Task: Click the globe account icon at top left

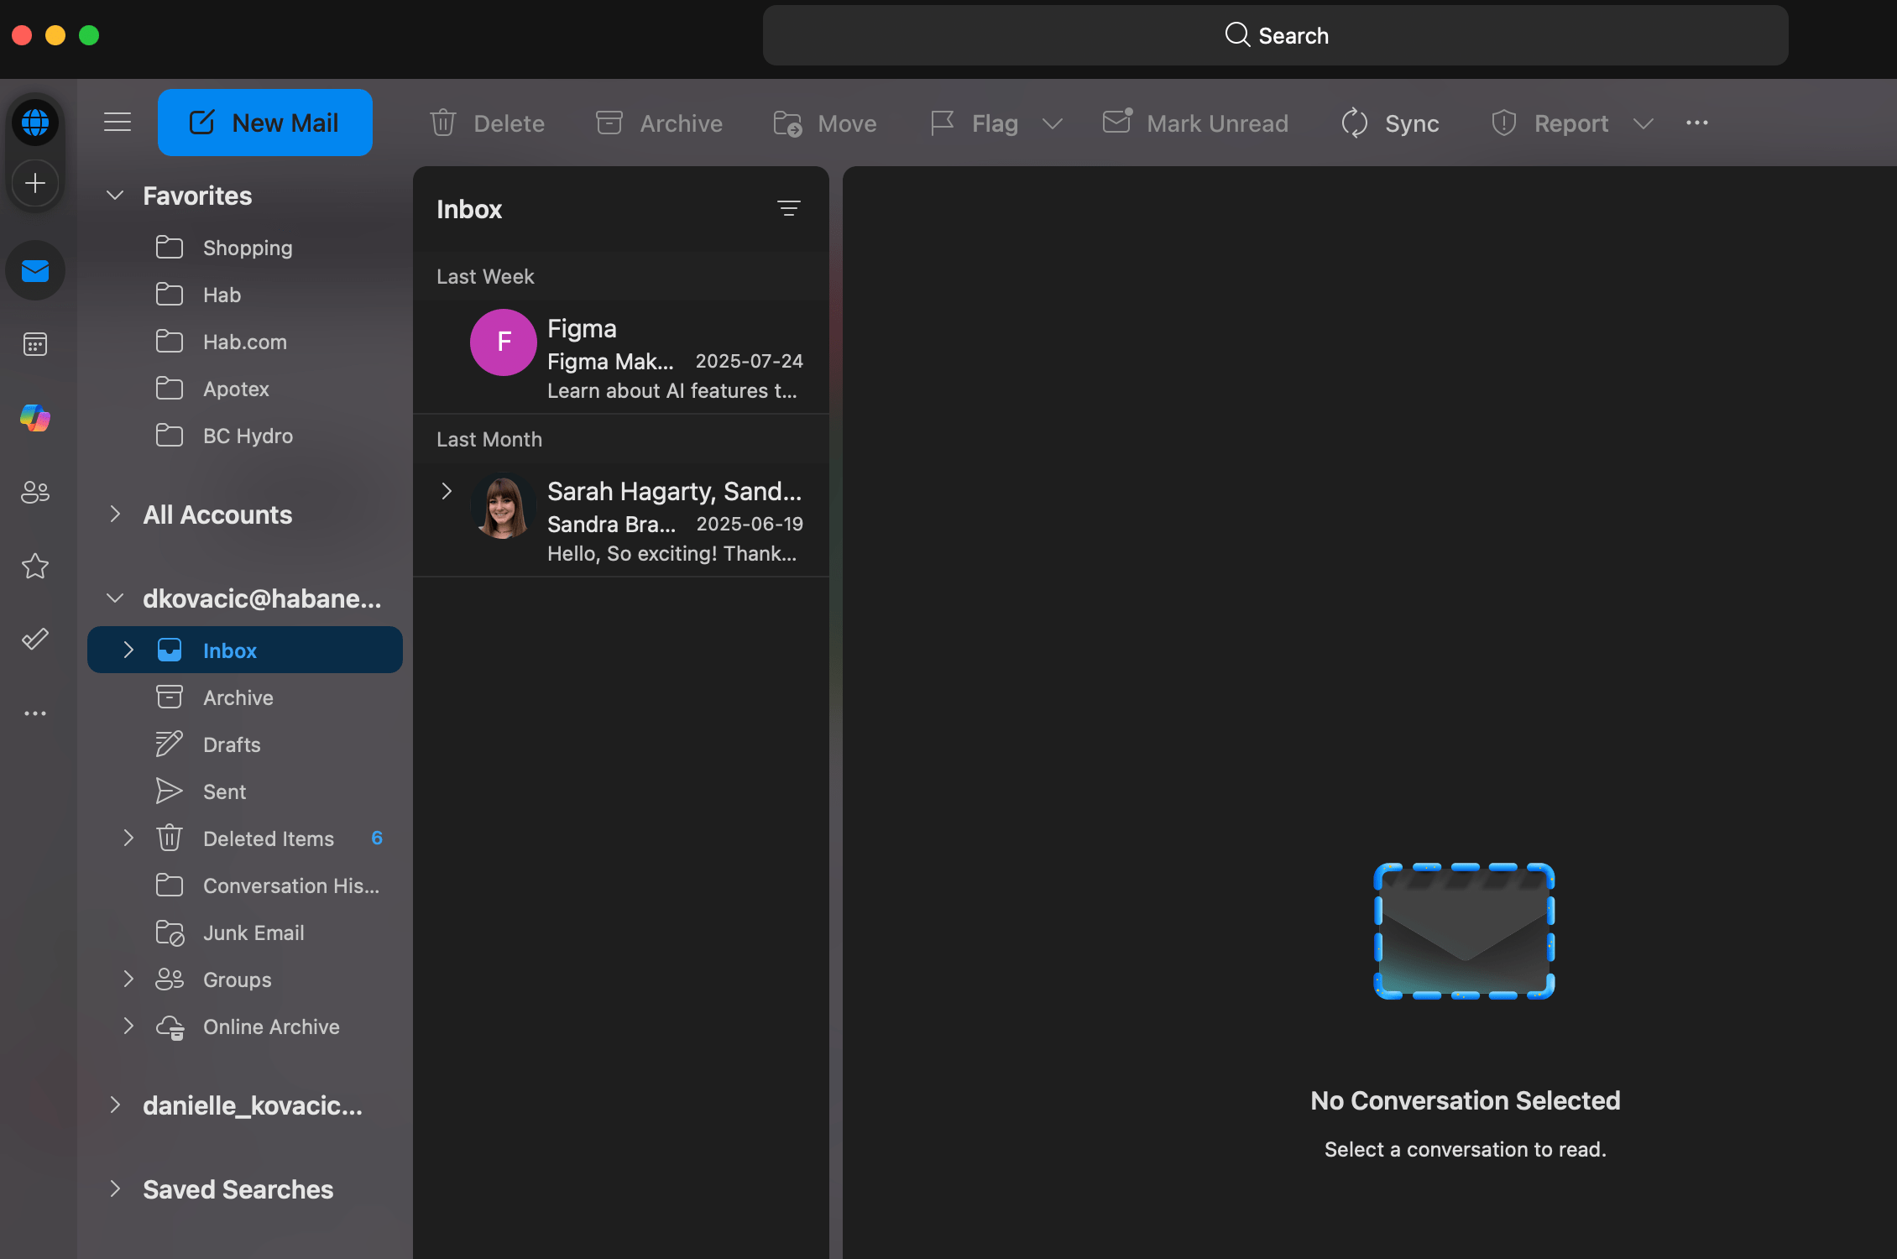Action: point(35,123)
